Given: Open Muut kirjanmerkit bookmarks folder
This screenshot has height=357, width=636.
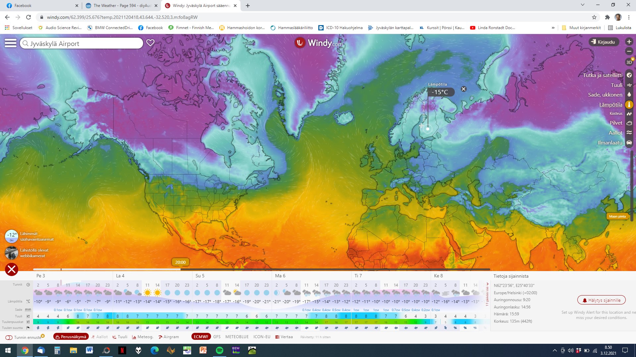Looking at the screenshot, I should click(581, 28).
